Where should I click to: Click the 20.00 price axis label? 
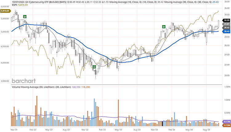227,75
